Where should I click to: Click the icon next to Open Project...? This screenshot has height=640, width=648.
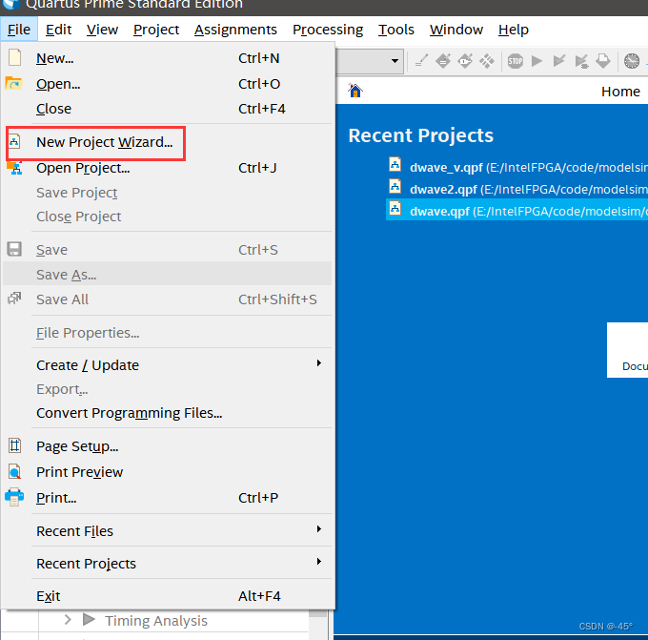point(15,168)
